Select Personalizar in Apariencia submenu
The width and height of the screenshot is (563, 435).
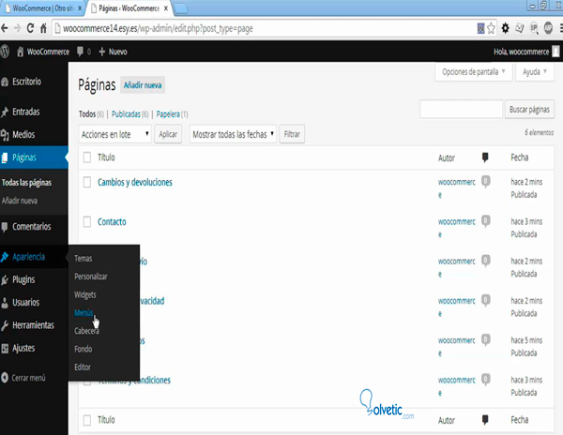coord(91,277)
